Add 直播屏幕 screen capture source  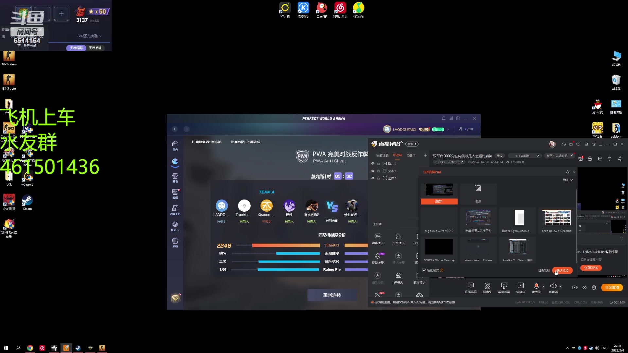[471, 288]
